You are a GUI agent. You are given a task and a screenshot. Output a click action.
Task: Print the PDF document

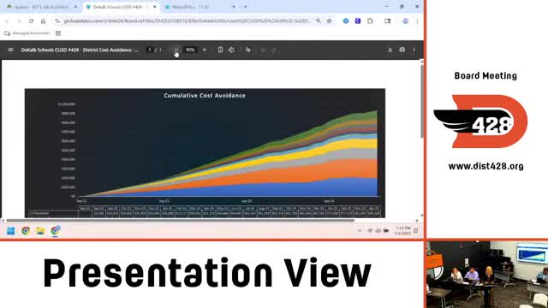(402, 50)
